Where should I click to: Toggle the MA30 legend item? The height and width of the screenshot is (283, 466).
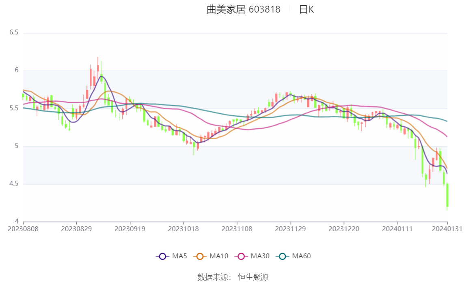pos(252,256)
